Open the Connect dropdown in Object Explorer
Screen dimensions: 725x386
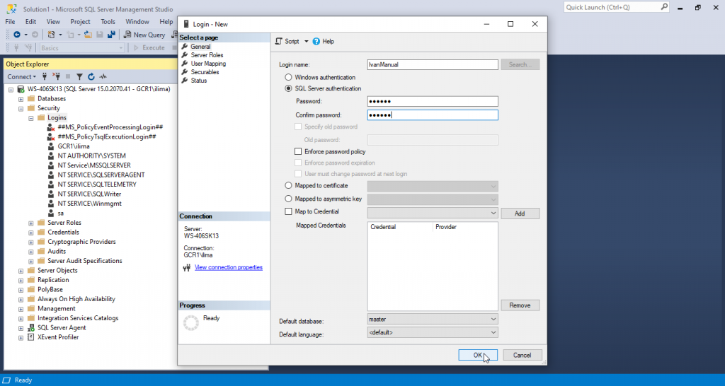(x=22, y=76)
